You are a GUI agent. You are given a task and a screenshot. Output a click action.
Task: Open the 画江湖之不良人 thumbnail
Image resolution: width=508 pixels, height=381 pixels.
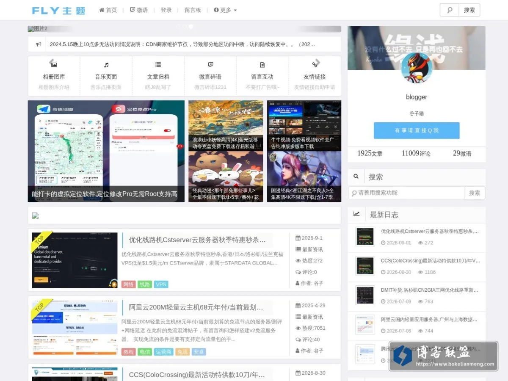click(x=304, y=177)
